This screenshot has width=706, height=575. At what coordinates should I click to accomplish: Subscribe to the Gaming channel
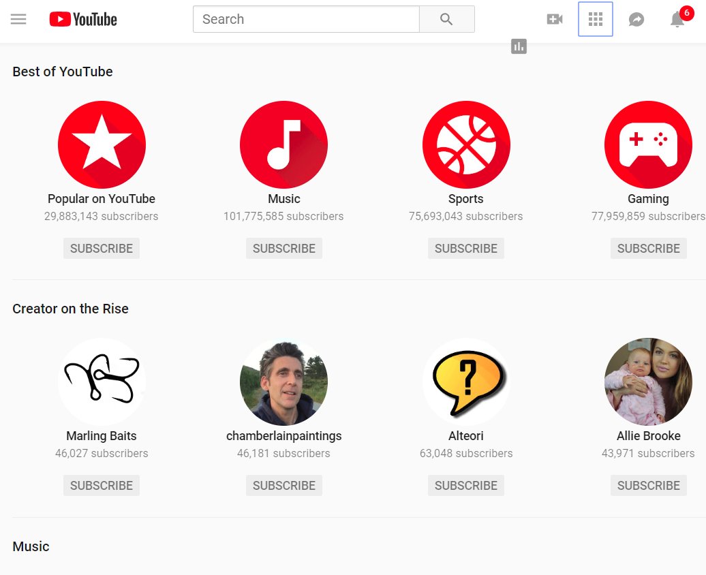tap(648, 248)
